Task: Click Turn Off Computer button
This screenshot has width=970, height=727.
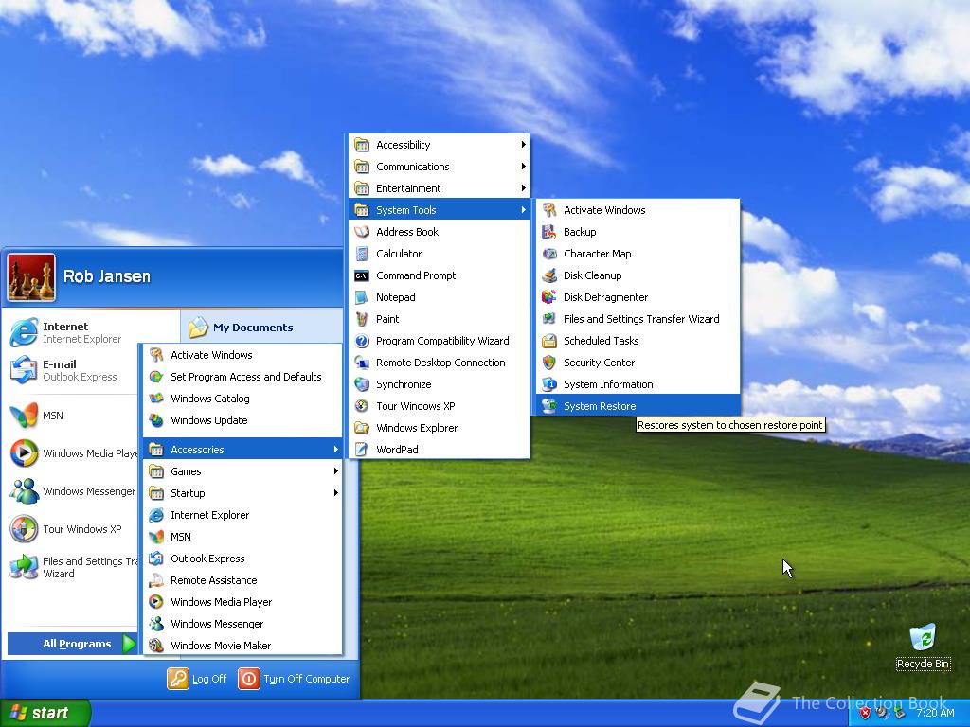Action: (x=294, y=679)
